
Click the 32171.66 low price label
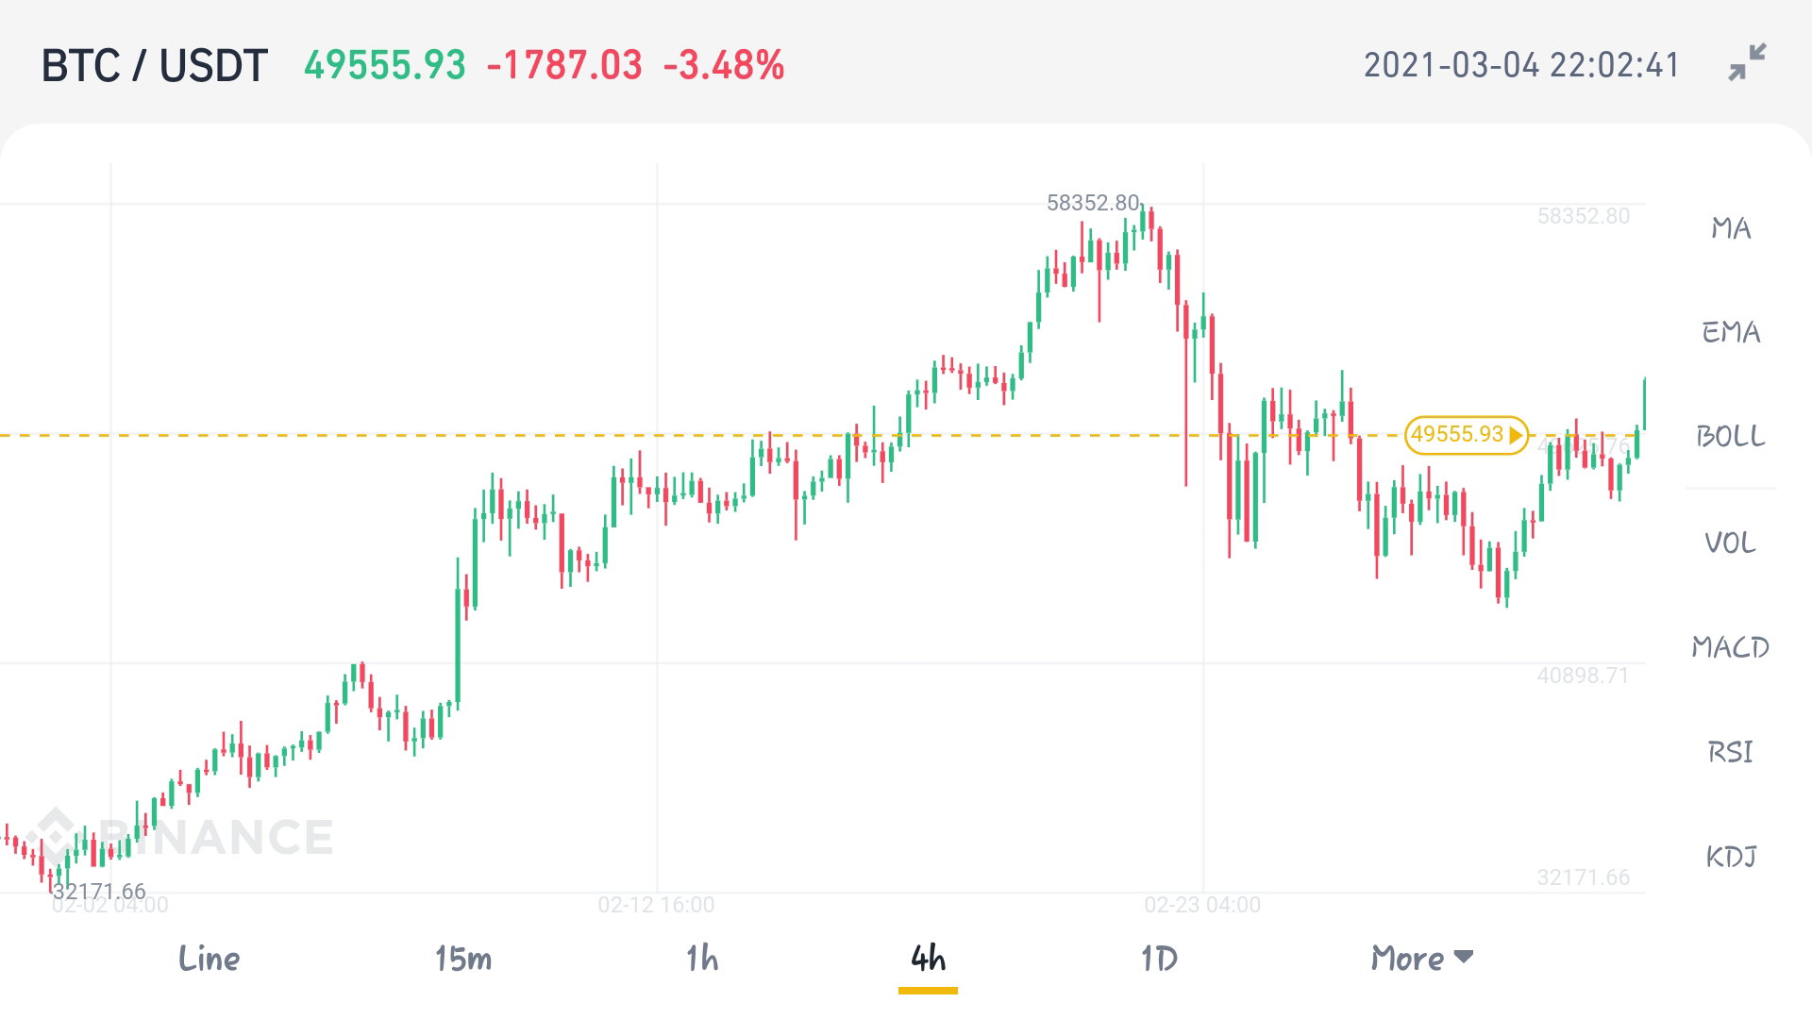click(x=99, y=892)
